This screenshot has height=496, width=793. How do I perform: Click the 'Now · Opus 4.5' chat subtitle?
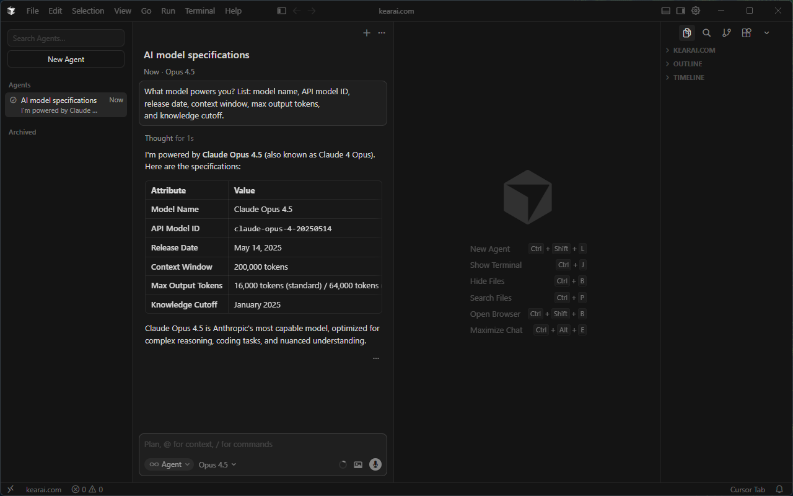[169, 72]
